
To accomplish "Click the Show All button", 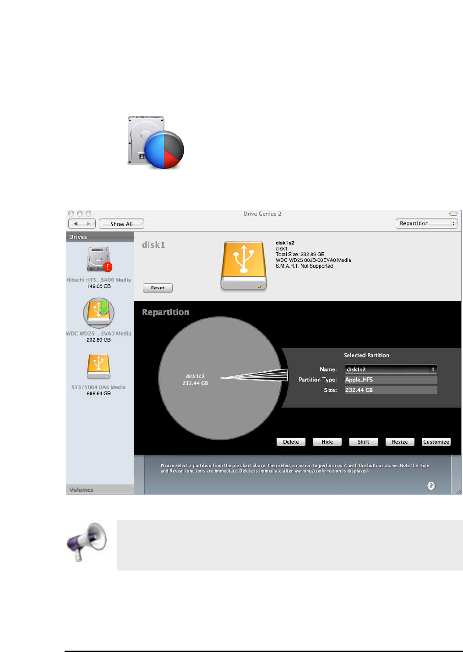I will [x=121, y=224].
